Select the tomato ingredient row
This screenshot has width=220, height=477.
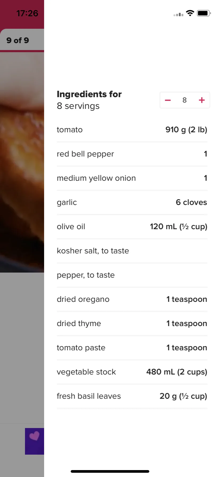(x=132, y=130)
